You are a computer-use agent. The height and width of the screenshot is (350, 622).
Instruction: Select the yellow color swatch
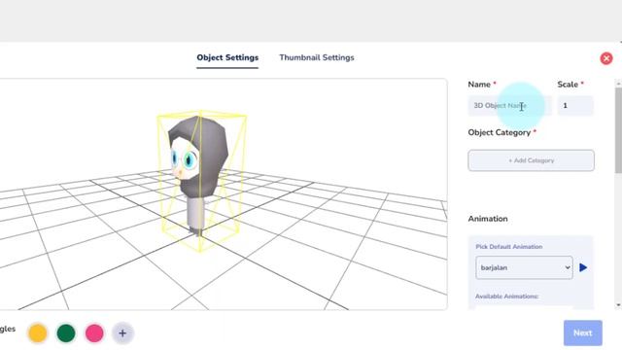coord(38,332)
